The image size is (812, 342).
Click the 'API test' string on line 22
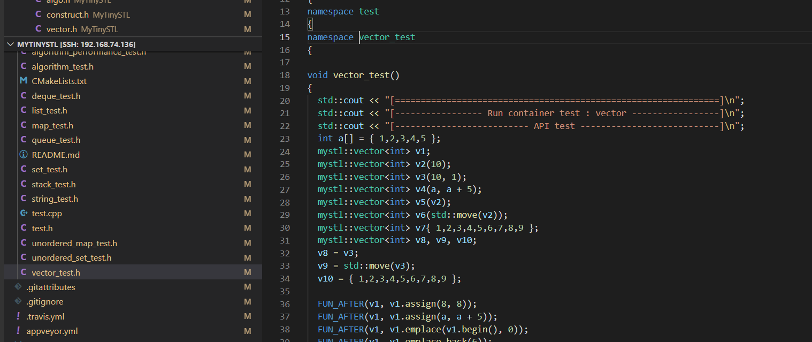coord(554,126)
